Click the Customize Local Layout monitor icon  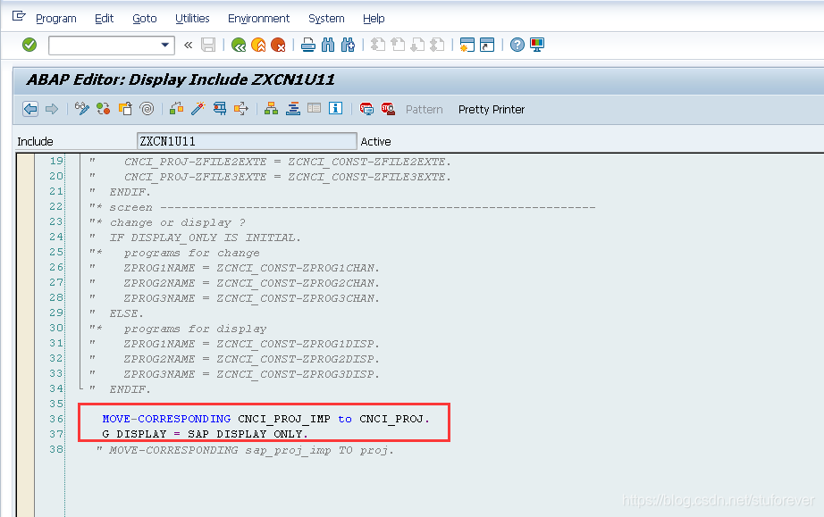537,46
